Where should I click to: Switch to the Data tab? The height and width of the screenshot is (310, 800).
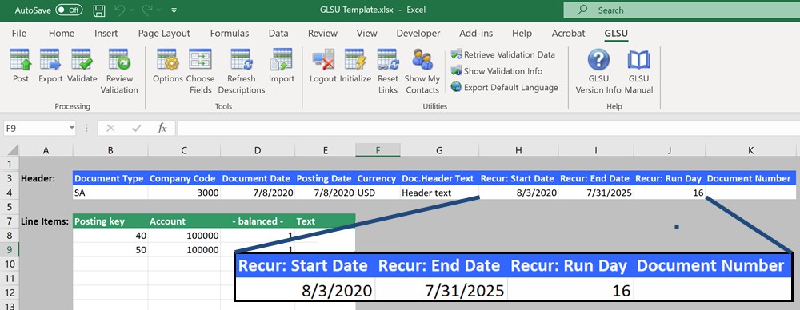278,33
